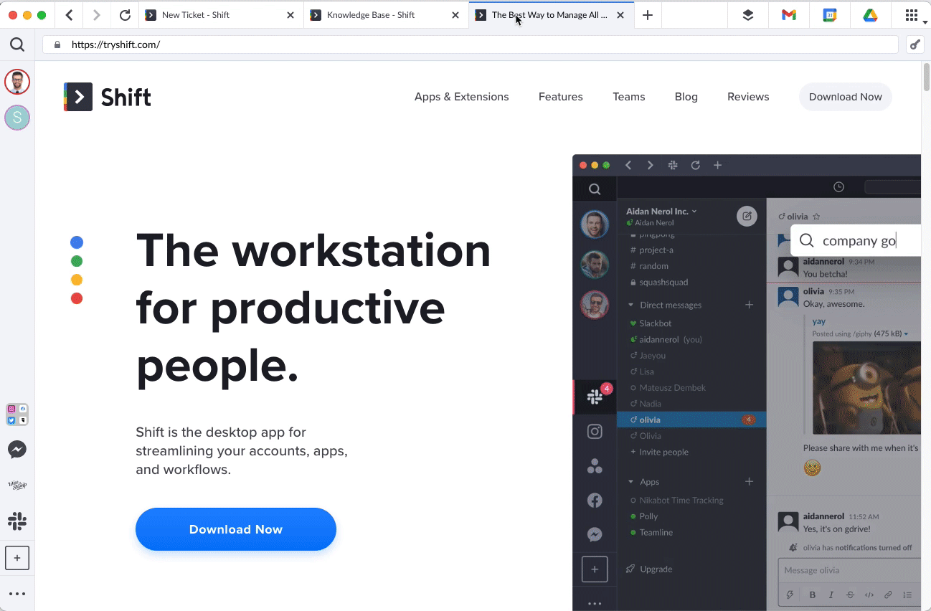Toggle strikethrough in demo message toolbar
Viewport: 931px width, 611px height.
tap(850, 595)
